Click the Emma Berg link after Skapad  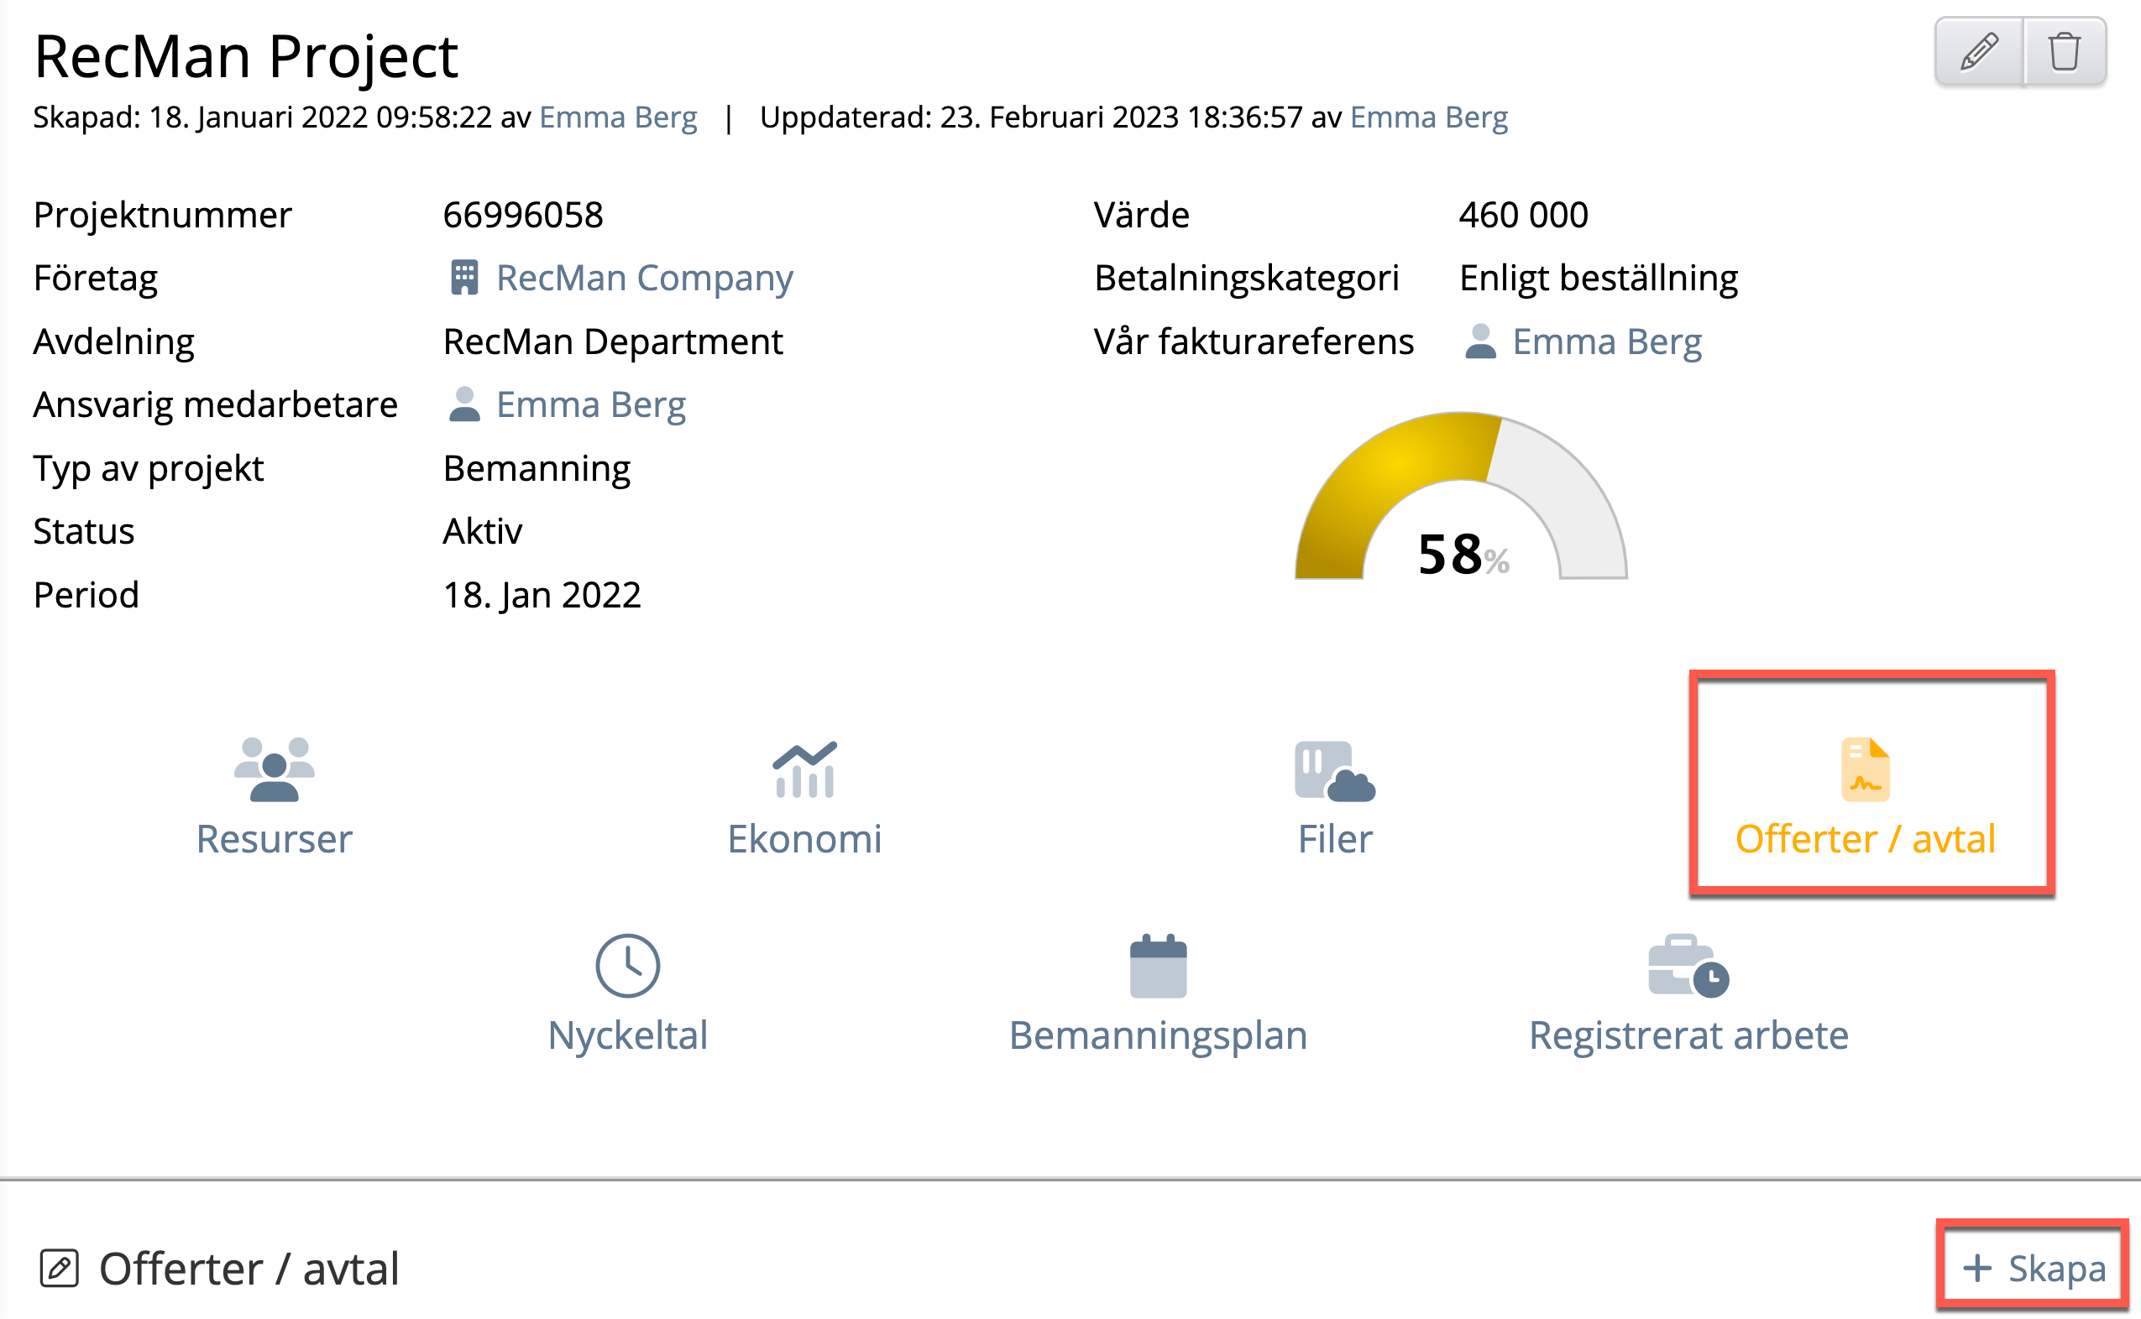pos(618,117)
